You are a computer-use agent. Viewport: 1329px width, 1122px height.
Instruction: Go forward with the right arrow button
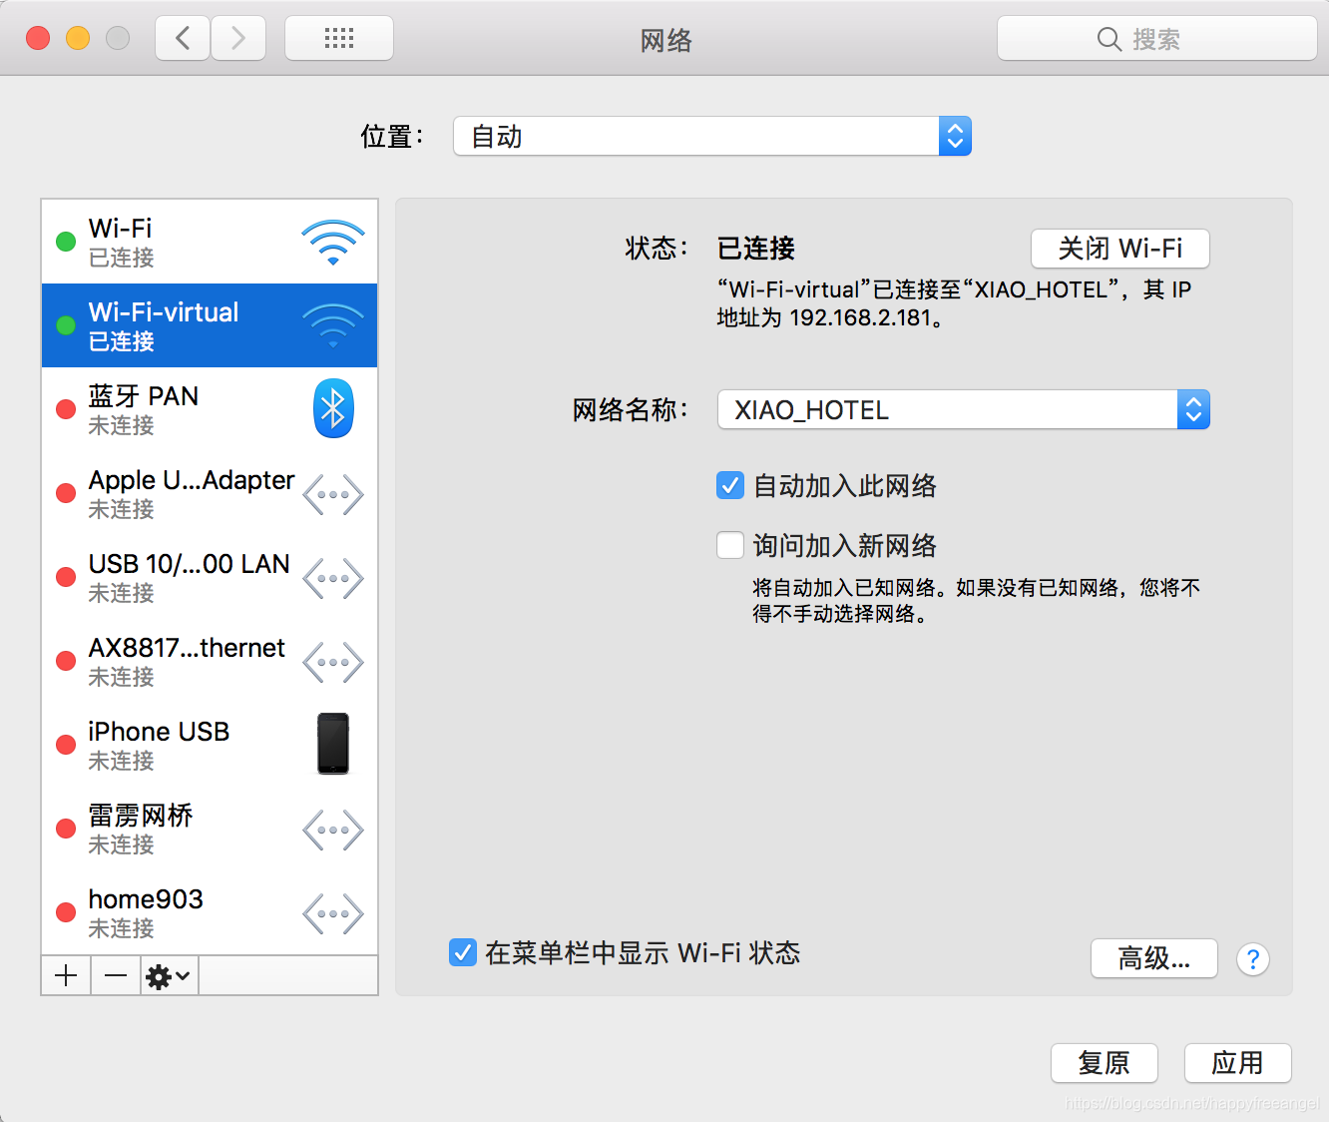click(238, 39)
